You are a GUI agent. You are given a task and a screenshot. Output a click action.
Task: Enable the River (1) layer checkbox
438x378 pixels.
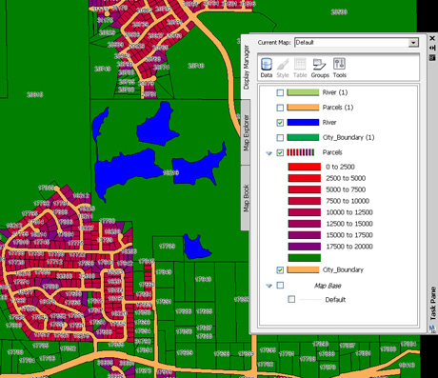click(x=280, y=92)
